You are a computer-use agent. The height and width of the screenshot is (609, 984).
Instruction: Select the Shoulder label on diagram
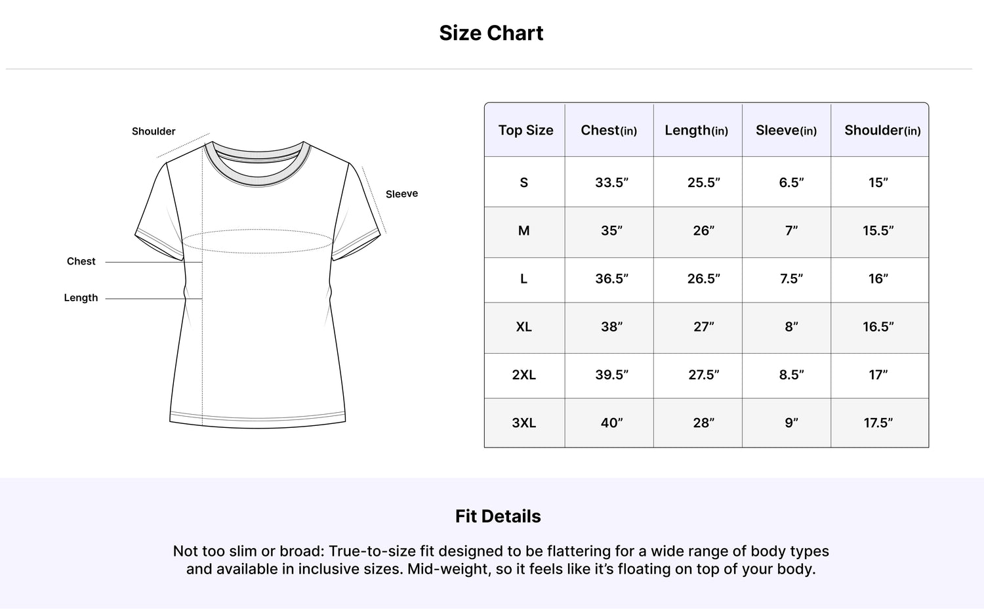click(x=154, y=131)
